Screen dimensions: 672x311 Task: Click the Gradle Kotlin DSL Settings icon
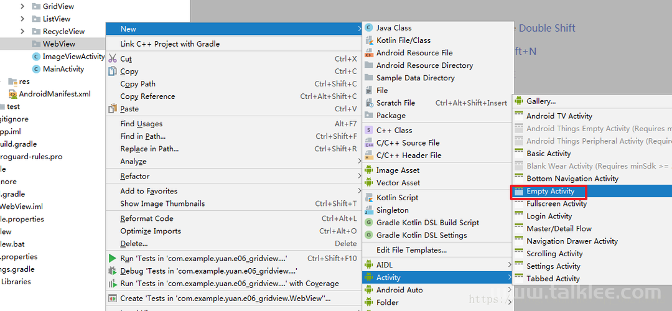click(368, 234)
